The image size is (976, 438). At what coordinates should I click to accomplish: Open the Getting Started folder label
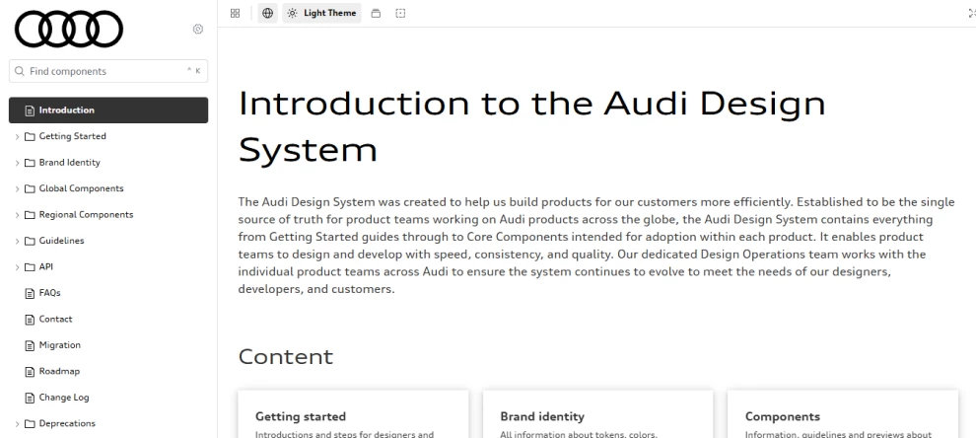[72, 136]
